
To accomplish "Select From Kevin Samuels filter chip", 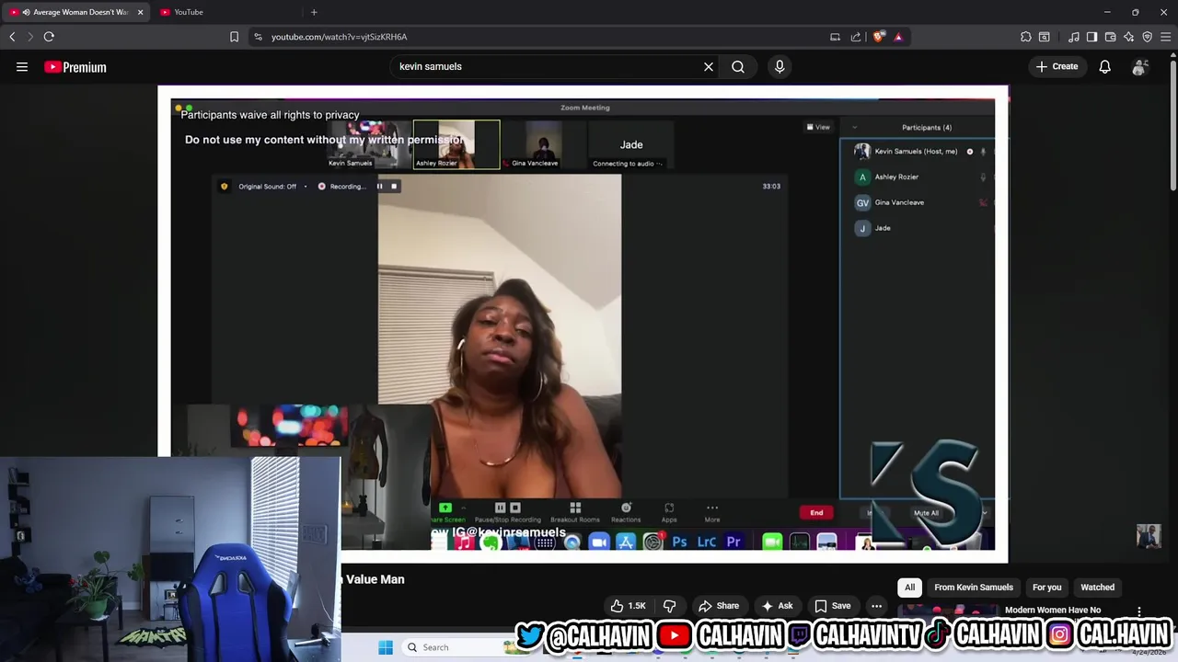I will (x=974, y=588).
